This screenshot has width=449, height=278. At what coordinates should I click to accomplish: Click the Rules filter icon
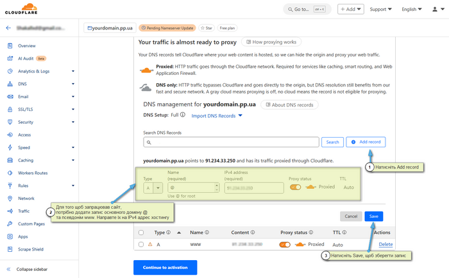point(10,186)
